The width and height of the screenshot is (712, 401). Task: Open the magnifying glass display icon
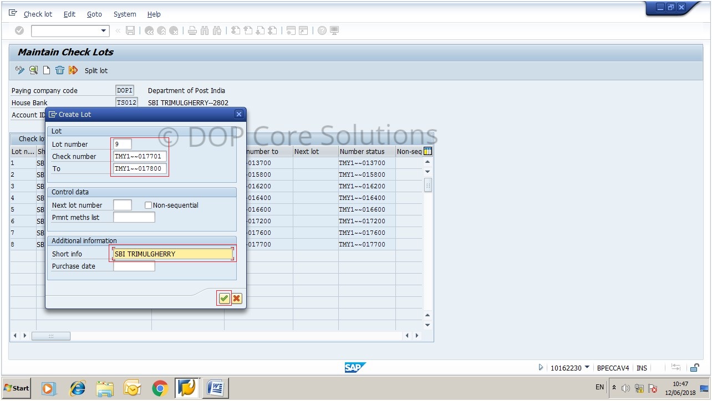[x=34, y=70]
